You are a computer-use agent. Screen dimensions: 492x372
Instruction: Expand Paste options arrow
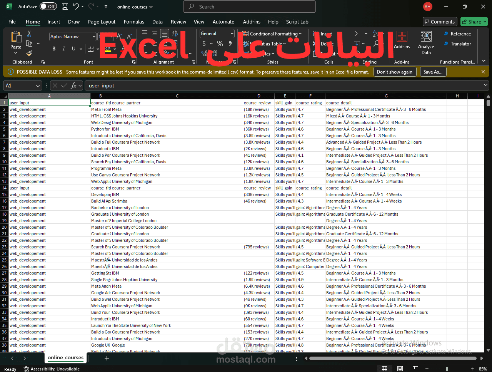tap(16, 53)
